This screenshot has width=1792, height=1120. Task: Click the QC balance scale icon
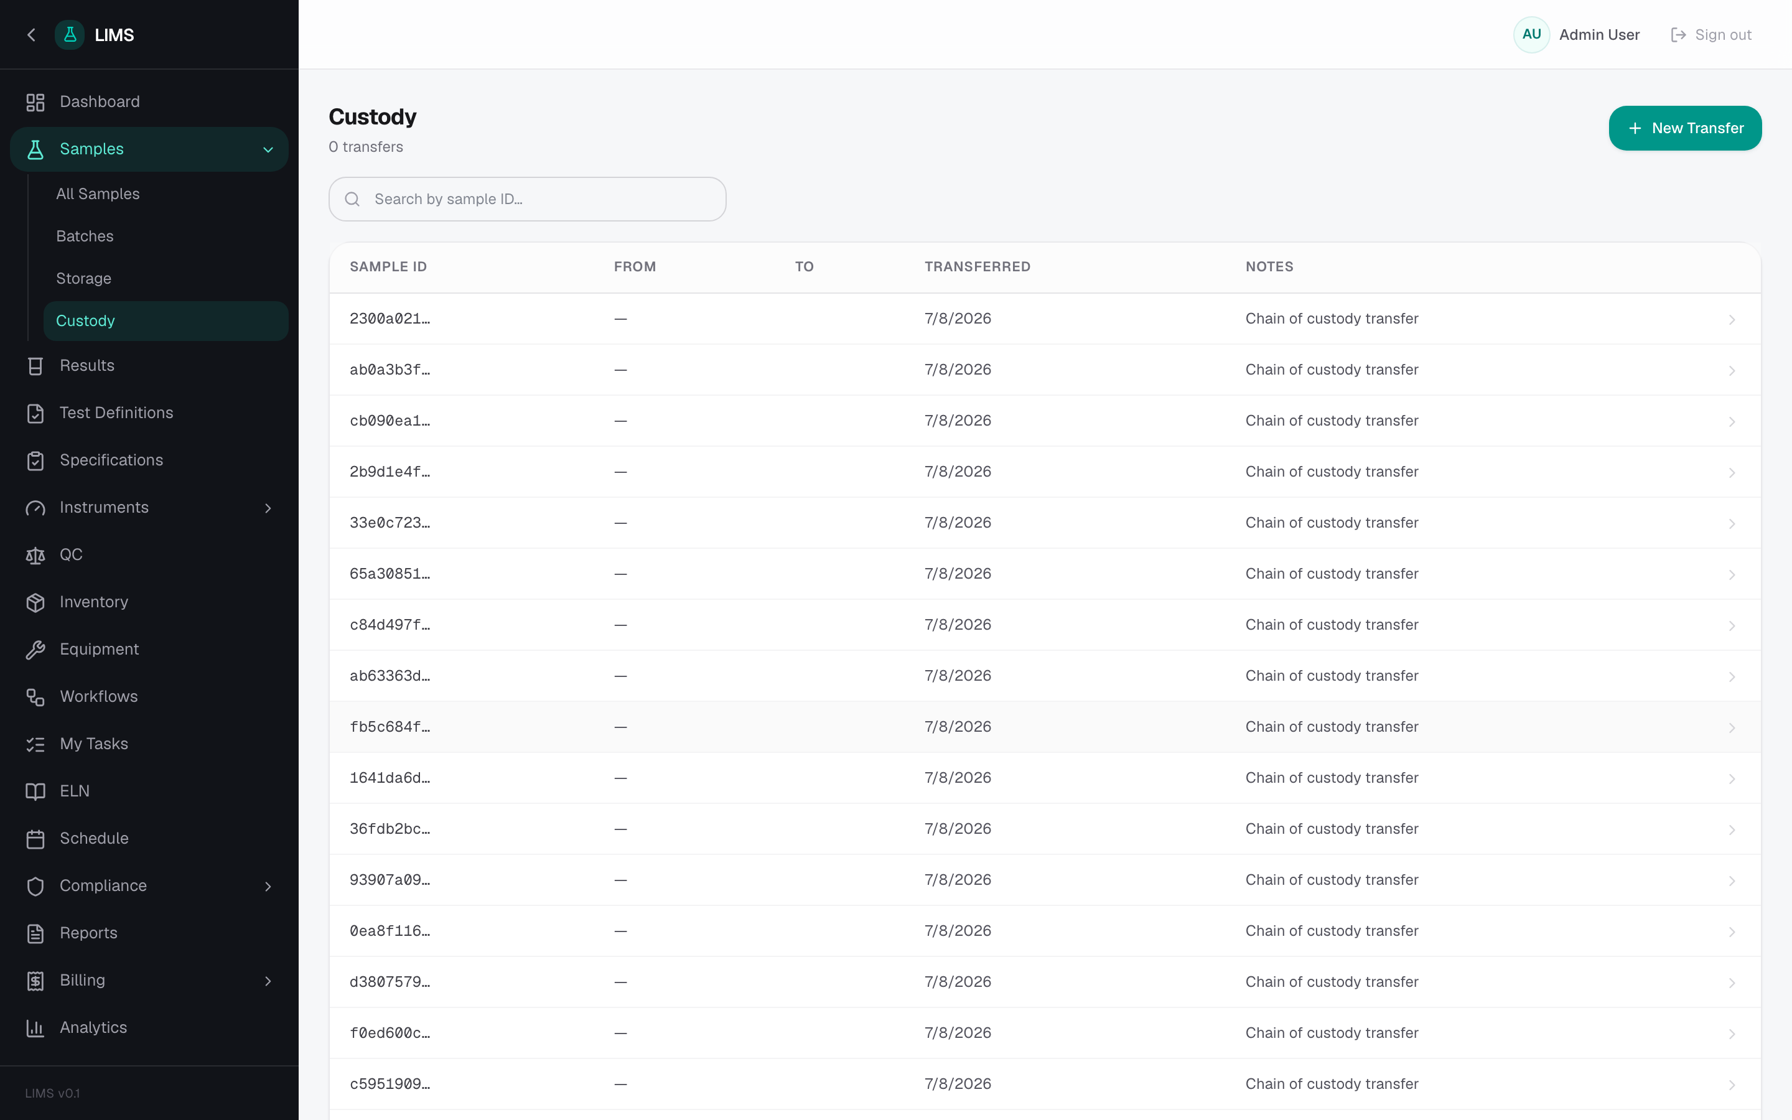coord(35,556)
